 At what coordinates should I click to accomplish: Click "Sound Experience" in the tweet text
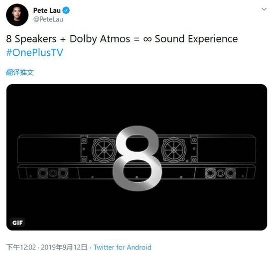click(196, 39)
